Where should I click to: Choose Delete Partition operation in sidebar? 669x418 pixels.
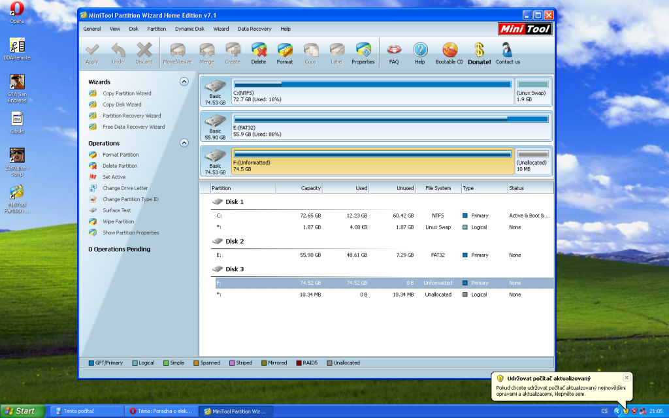[120, 166]
